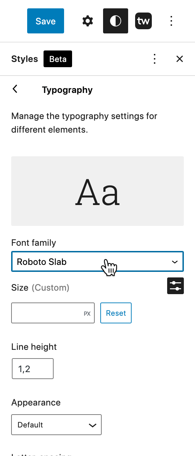Viewport: 195px width, 456px height.
Task: Toggle the Styles half-circle icon
Action: click(x=116, y=21)
